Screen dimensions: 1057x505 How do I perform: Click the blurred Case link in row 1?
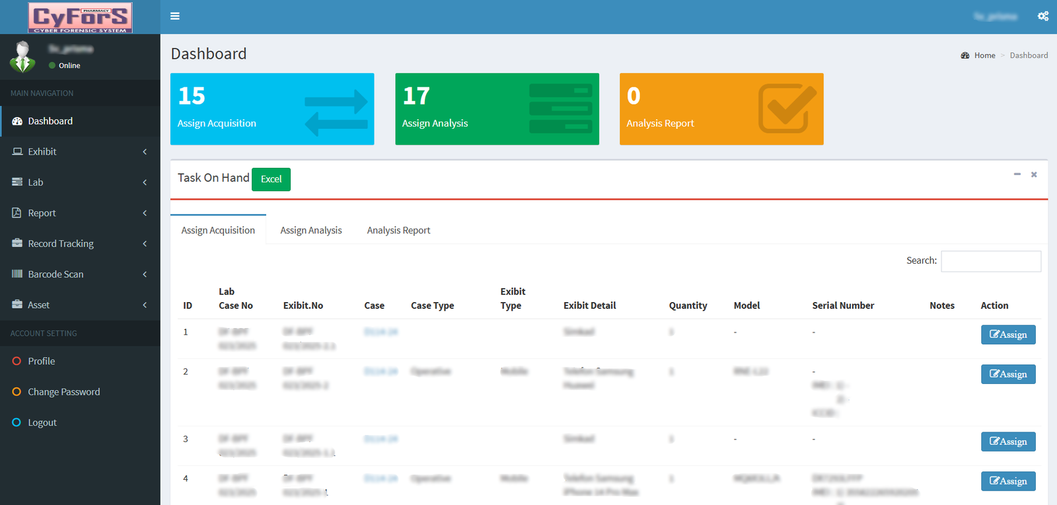click(x=381, y=332)
